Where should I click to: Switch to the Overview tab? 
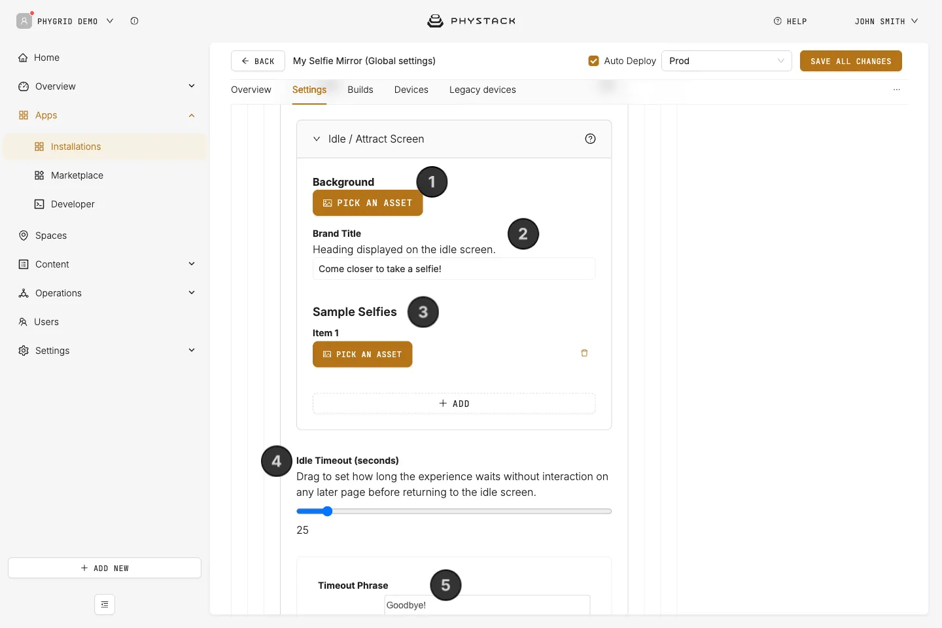point(251,90)
